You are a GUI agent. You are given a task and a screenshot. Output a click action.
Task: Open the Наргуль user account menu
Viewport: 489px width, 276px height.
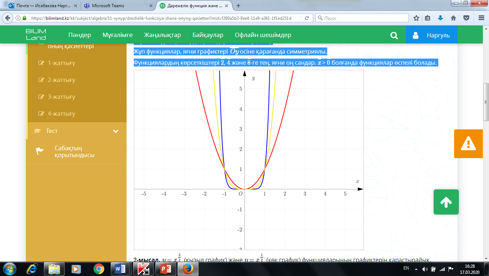pos(431,35)
